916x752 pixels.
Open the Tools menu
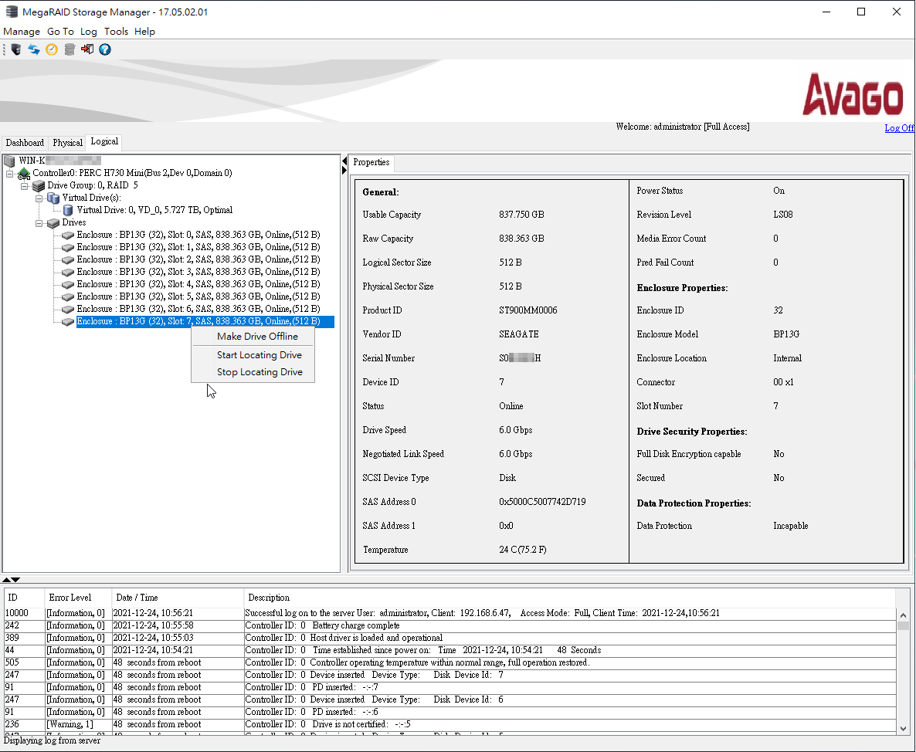pos(116,32)
